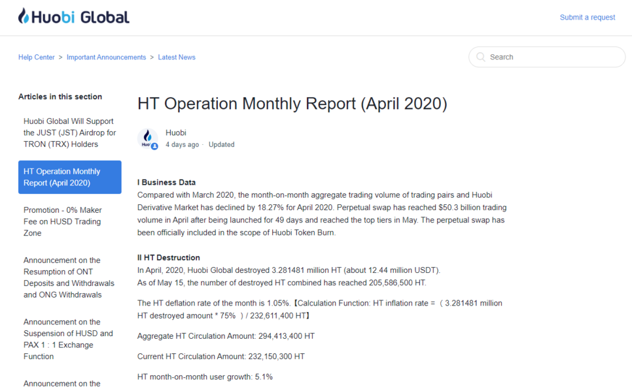The height and width of the screenshot is (391, 632).
Task: Click the search magnifier icon
Action: [x=480, y=57]
